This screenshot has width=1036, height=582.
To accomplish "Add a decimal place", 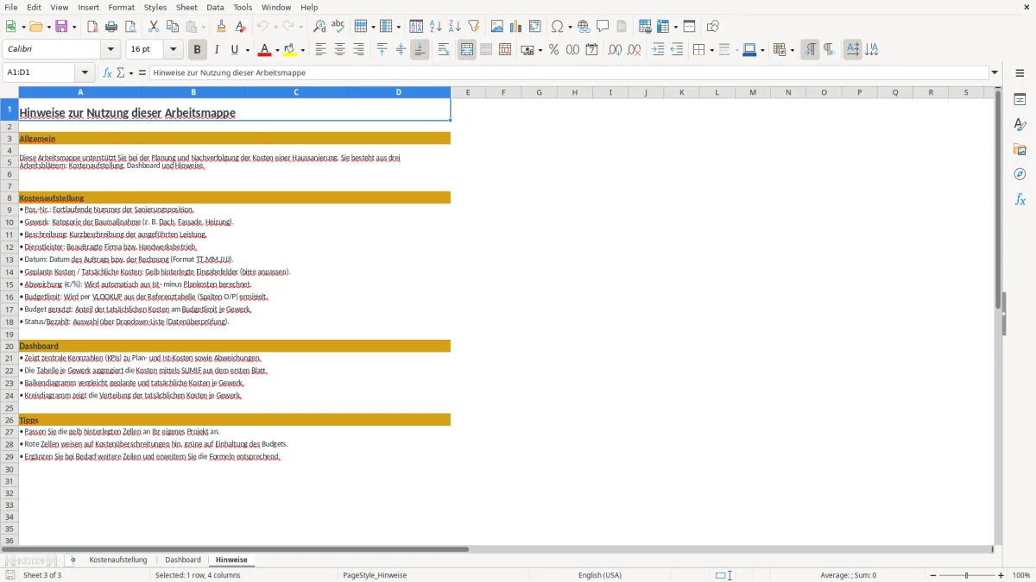I will tap(615, 50).
